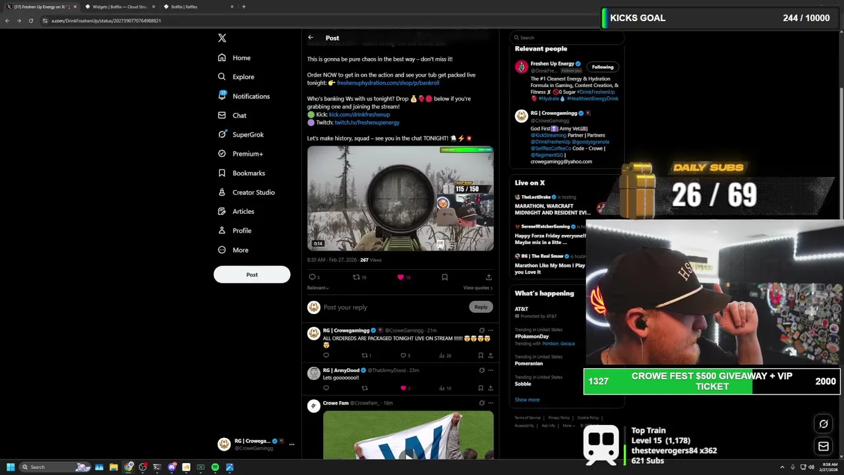
Task: Click Grok floating button at right edge
Action: (x=824, y=424)
